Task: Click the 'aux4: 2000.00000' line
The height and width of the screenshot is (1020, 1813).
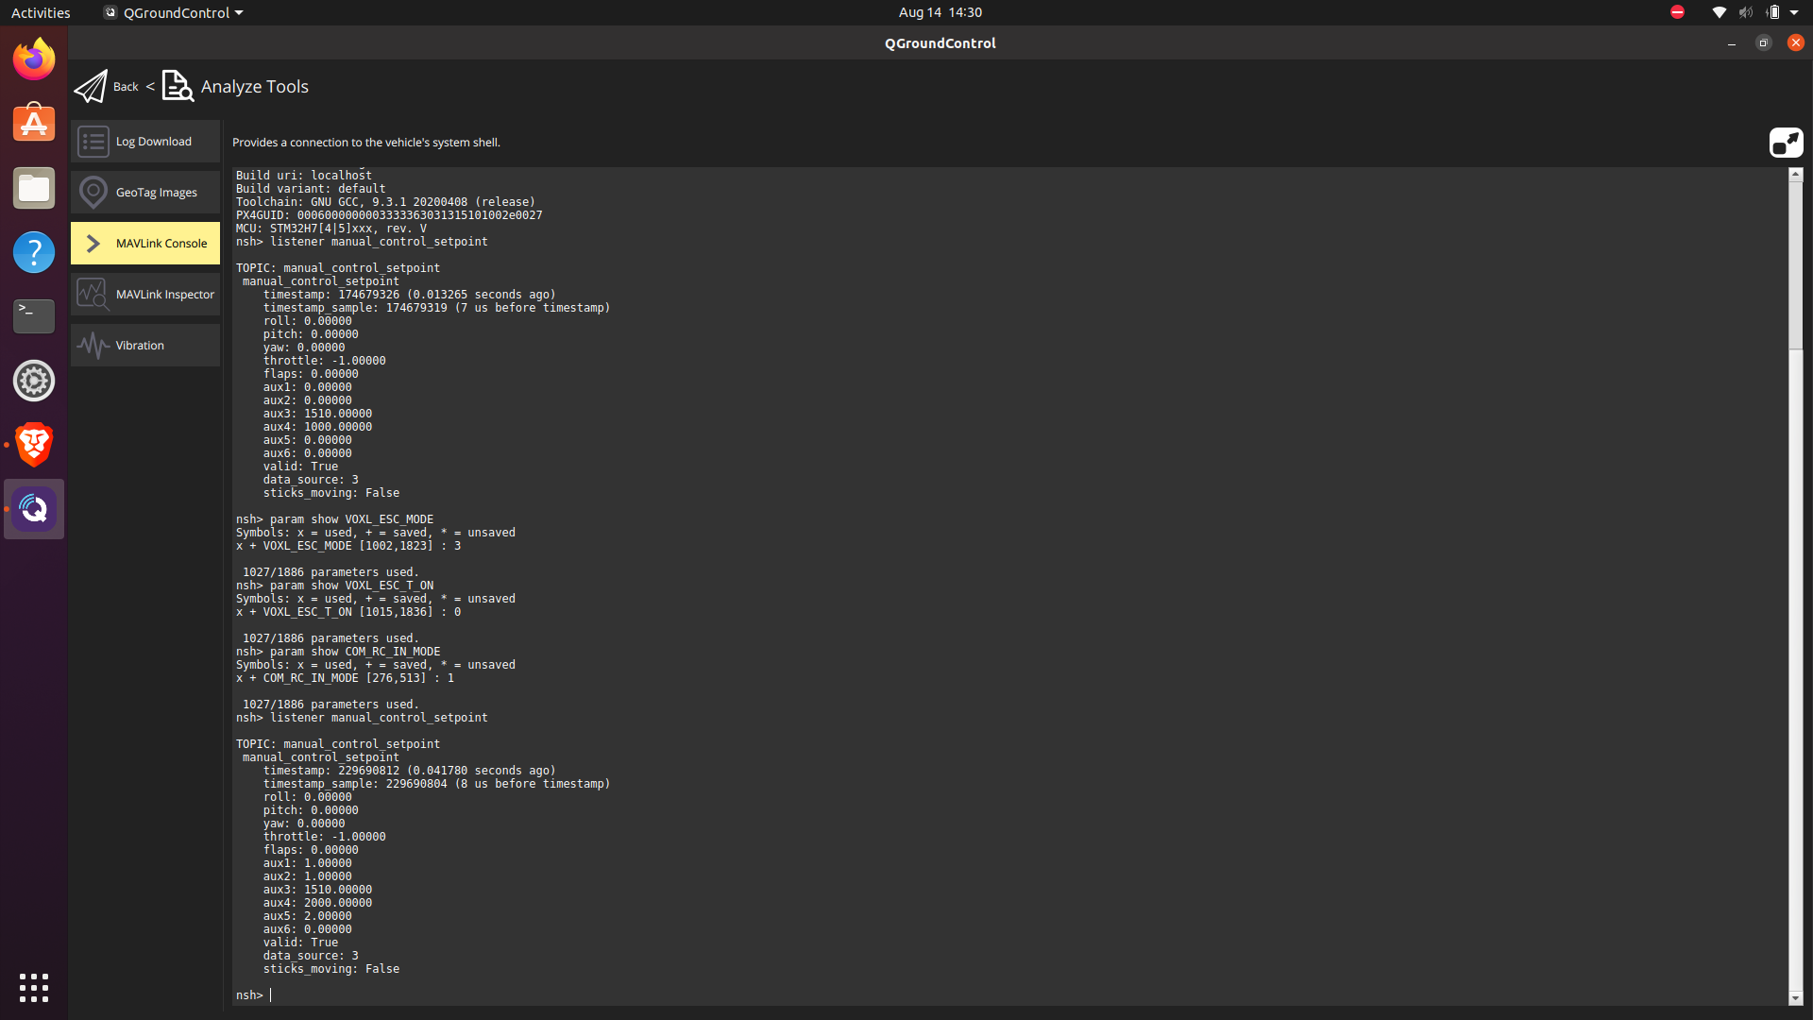Action: tap(317, 903)
